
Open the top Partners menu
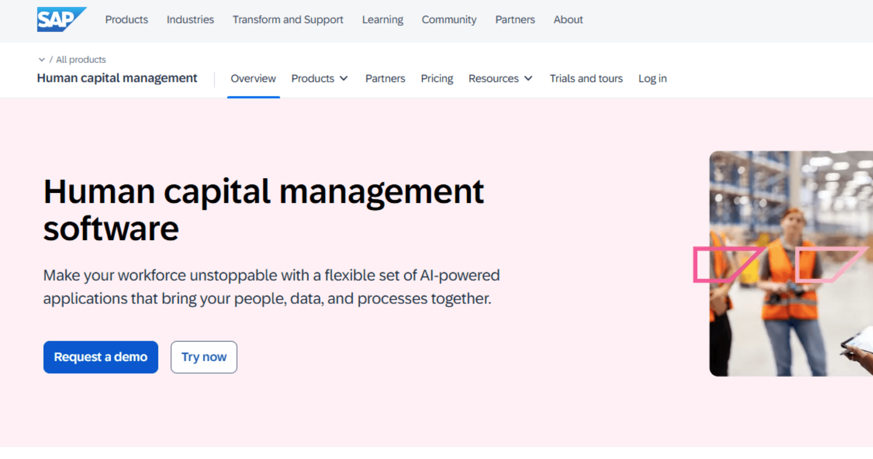(x=515, y=20)
